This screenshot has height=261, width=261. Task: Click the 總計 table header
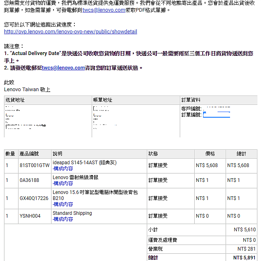click(241, 154)
